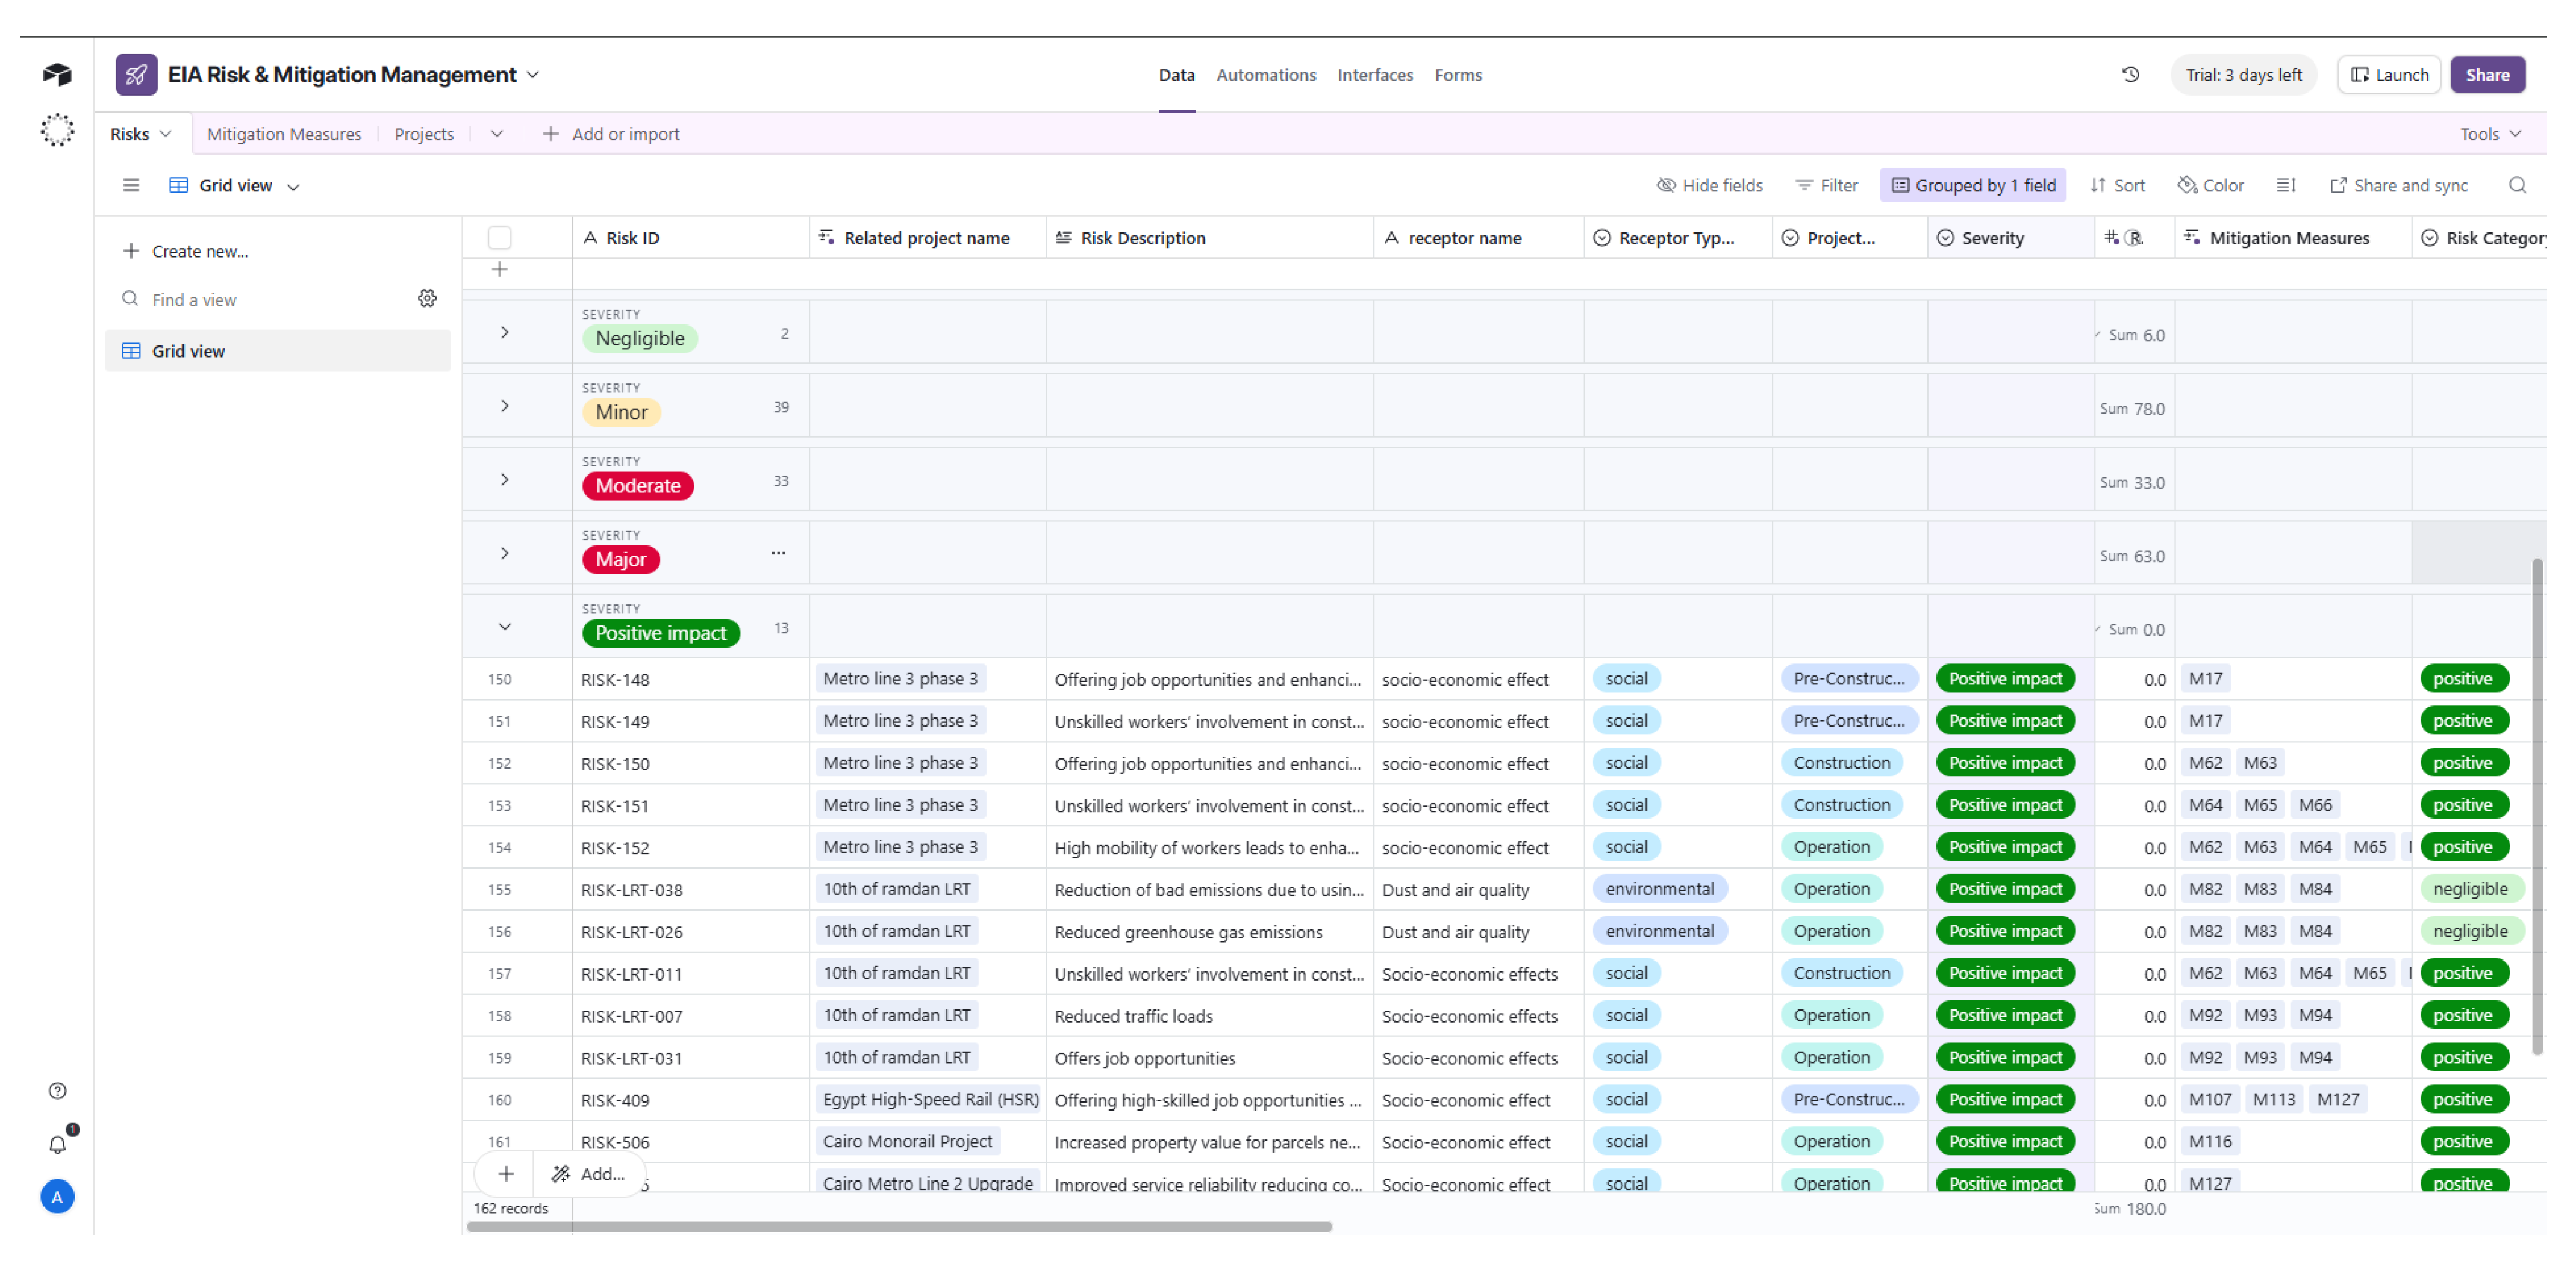Click the Launch button

pyautogui.click(x=2389, y=75)
